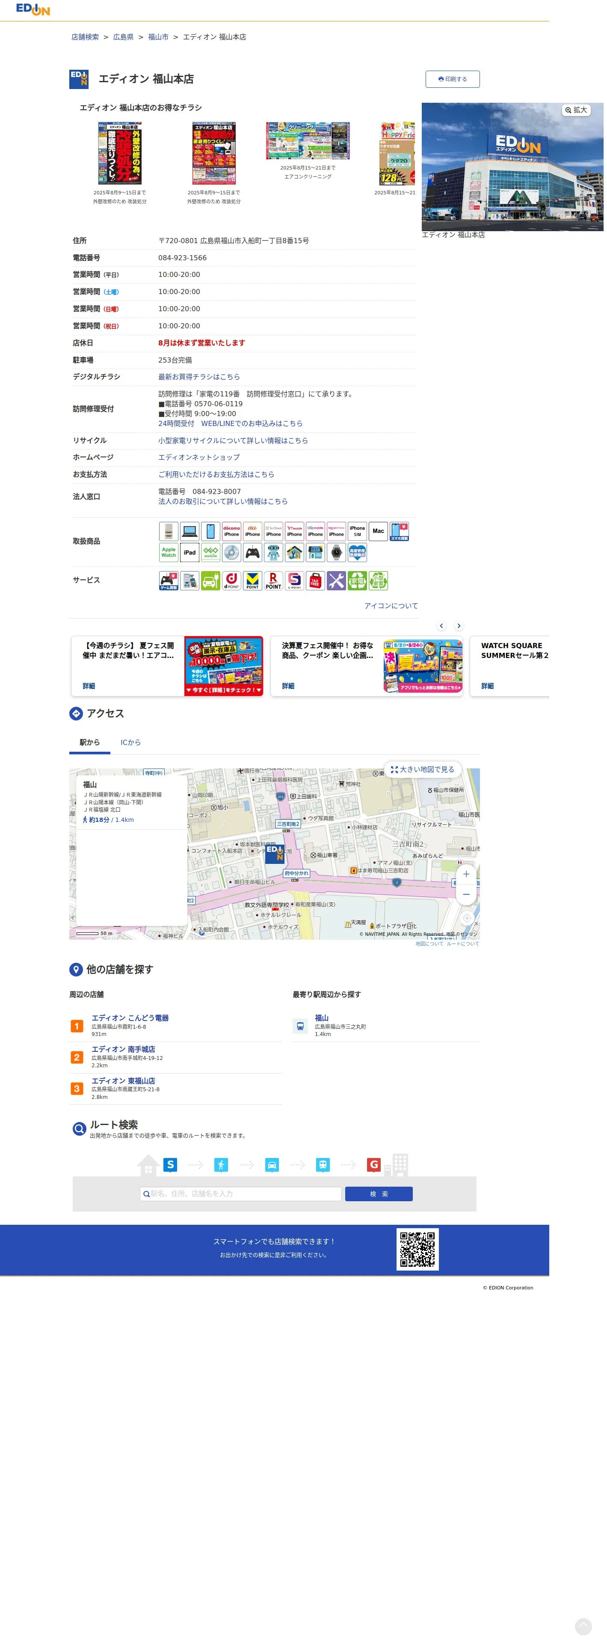Viewport: 607px width, 1649px height.
Task: Open the first flyer thumbnail 外壁改修のため改装処分
Action: [x=120, y=154]
